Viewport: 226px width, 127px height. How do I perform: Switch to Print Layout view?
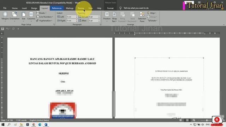[187, 120]
